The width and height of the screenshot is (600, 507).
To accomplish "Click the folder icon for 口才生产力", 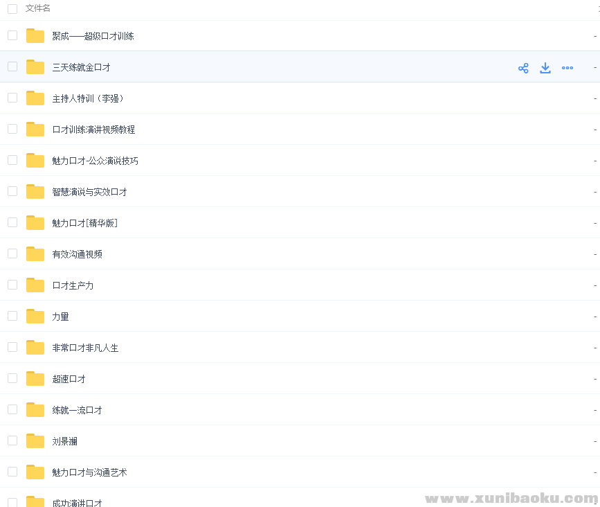I will coord(35,285).
